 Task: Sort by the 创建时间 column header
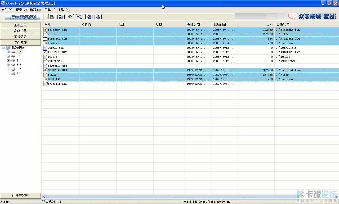tap(198, 25)
